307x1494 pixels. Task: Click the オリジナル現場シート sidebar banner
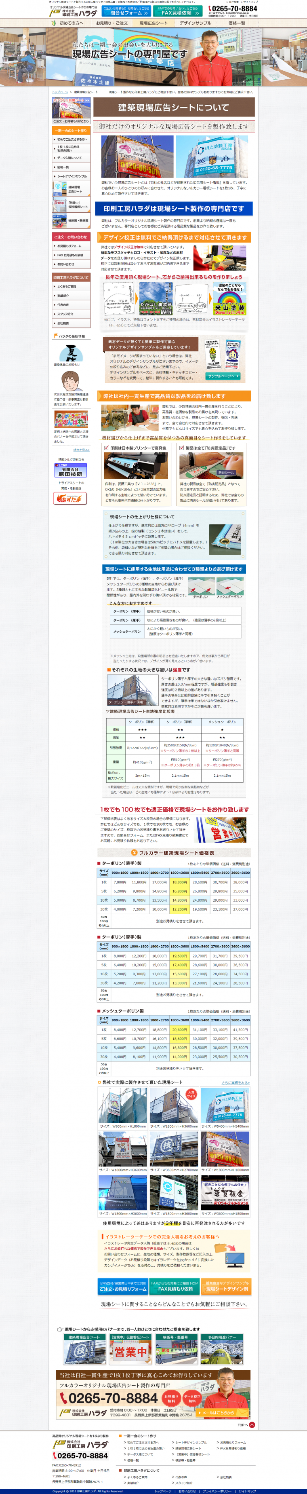click(71, 111)
